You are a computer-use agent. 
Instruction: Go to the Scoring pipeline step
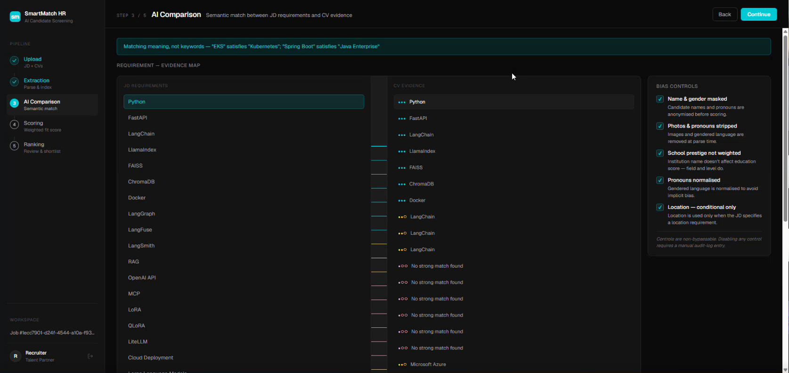(x=52, y=126)
